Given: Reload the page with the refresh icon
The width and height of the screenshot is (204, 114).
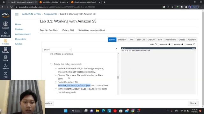Looking at the screenshot, I should click(x=11, y=7).
